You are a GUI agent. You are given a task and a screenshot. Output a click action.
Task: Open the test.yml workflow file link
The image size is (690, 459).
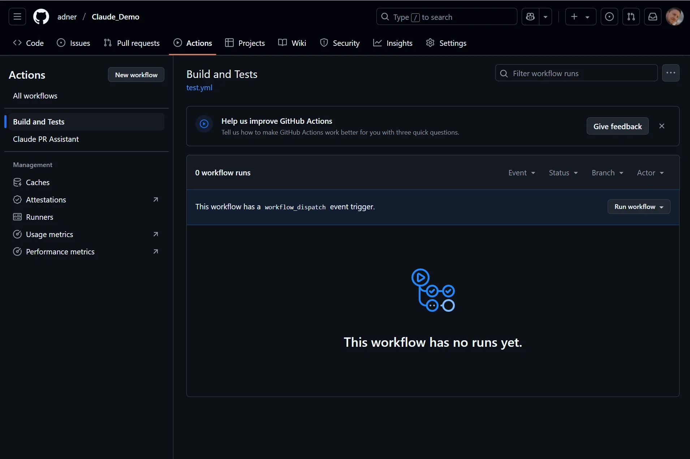click(199, 87)
